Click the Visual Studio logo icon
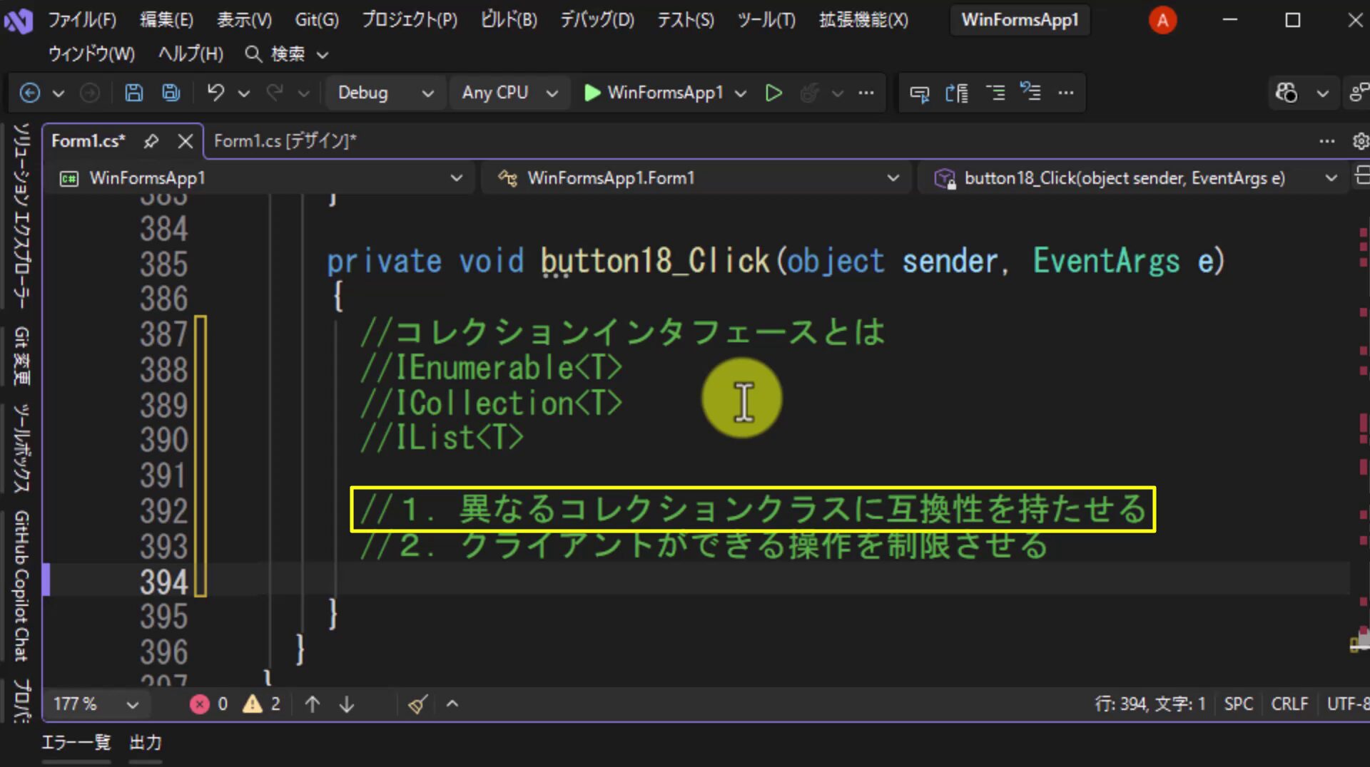This screenshot has width=1370, height=767. 19,21
